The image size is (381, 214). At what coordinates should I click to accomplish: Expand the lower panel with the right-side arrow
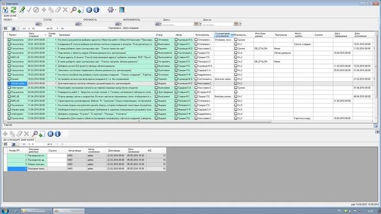(x=377, y=132)
